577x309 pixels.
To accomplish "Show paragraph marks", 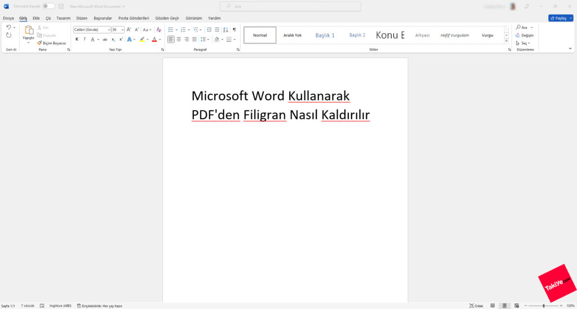I will (x=234, y=30).
